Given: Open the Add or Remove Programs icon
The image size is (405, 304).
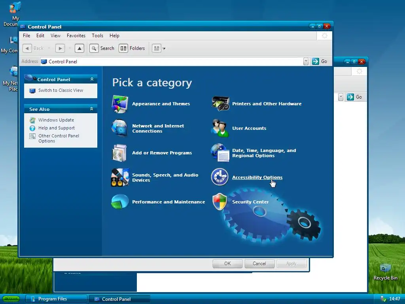Looking at the screenshot, I should [119, 153].
